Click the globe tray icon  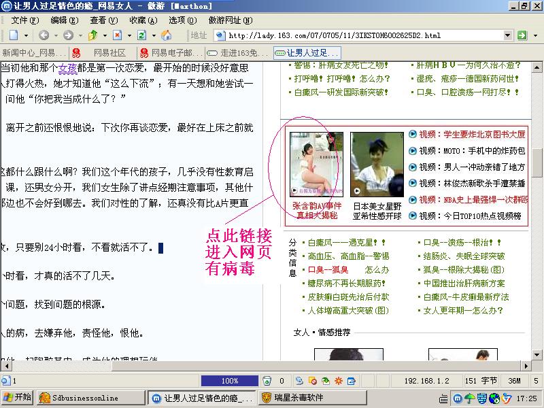point(494,398)
